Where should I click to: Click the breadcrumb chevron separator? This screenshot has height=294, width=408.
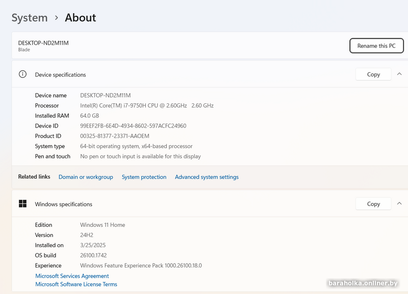[57, 18]
